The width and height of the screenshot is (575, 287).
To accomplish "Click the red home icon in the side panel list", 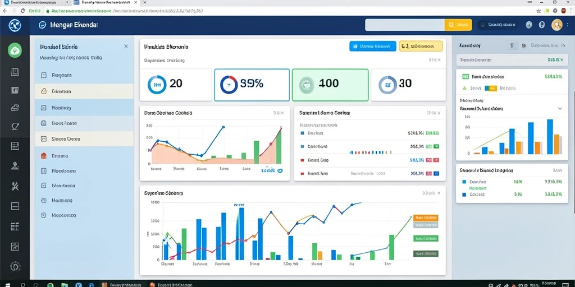I will (x=44, y=156).
